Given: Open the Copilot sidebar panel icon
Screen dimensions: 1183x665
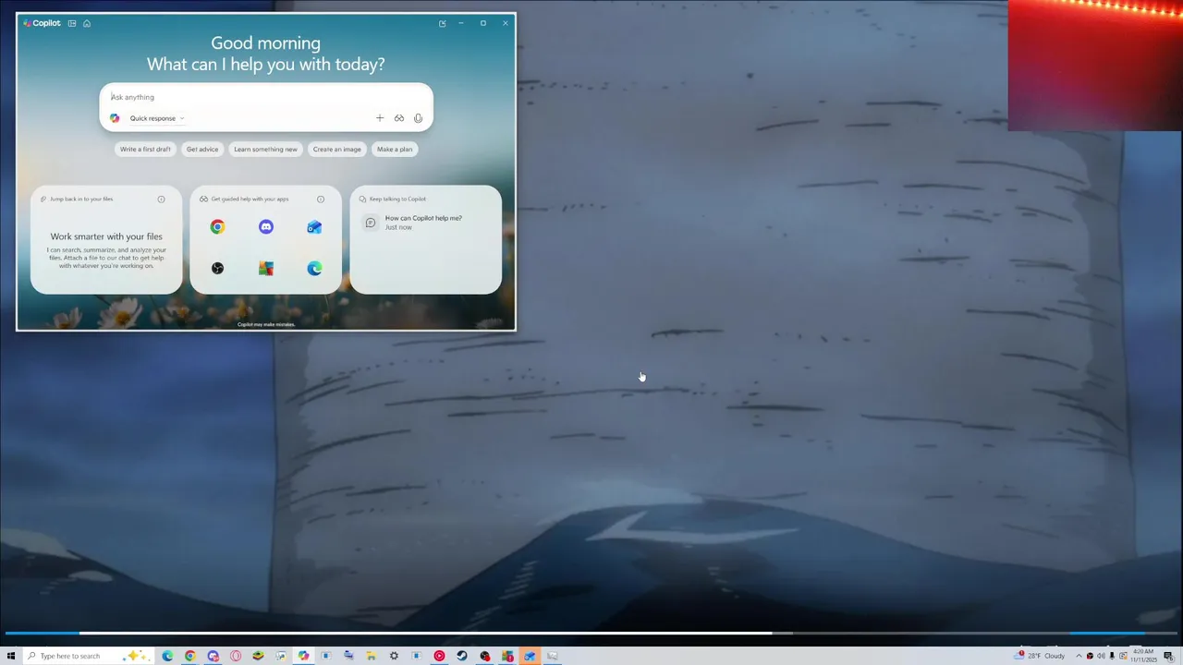Looking at the screenshot, I should [72, 23].
